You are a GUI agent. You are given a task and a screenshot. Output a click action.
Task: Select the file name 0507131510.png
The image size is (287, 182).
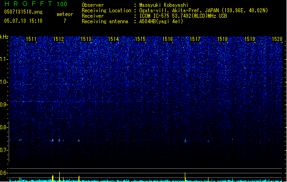pyautogui.click(x=23, y=12)
